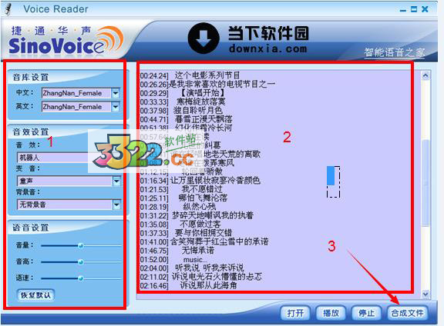
Task: Stop playback with the 停止 button
Action: point(366,313)
